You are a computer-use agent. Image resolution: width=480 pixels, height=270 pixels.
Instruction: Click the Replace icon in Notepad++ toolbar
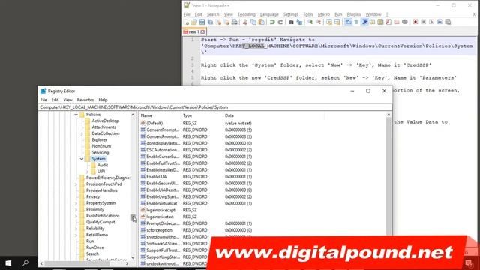(x=299, y=22)
